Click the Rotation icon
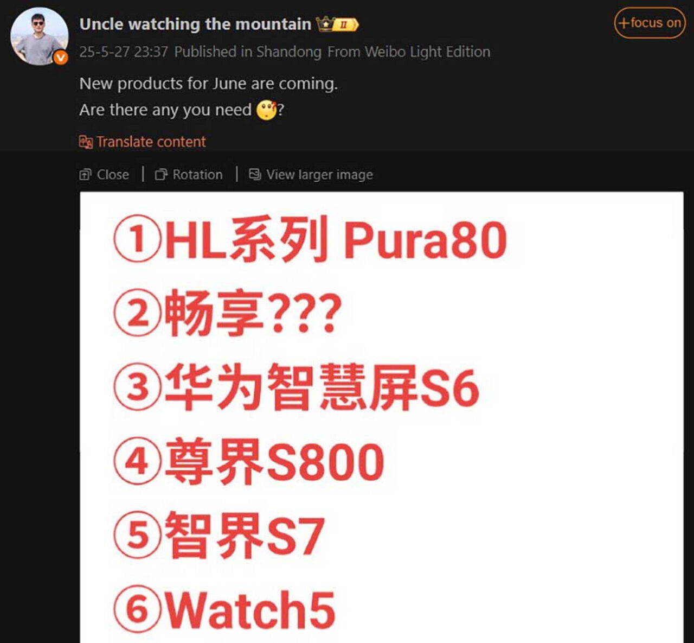 (161, 175)
